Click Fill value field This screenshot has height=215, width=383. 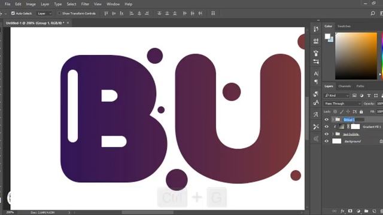click(x=379, y=112)
